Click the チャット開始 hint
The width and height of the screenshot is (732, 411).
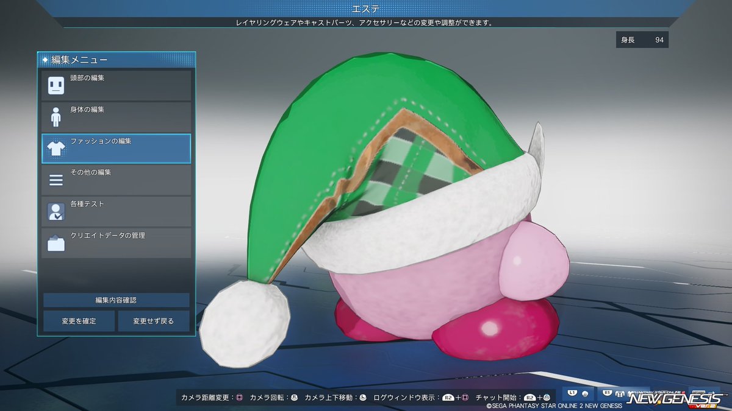click(512, 398)
